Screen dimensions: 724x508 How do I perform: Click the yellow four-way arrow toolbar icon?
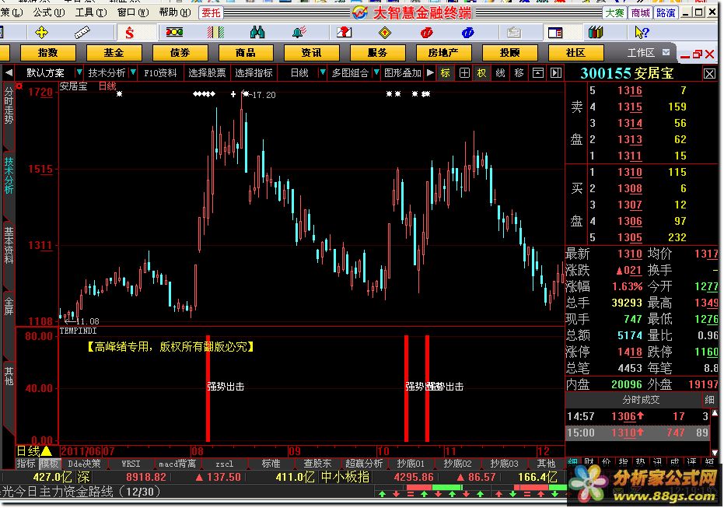[41, 33]
